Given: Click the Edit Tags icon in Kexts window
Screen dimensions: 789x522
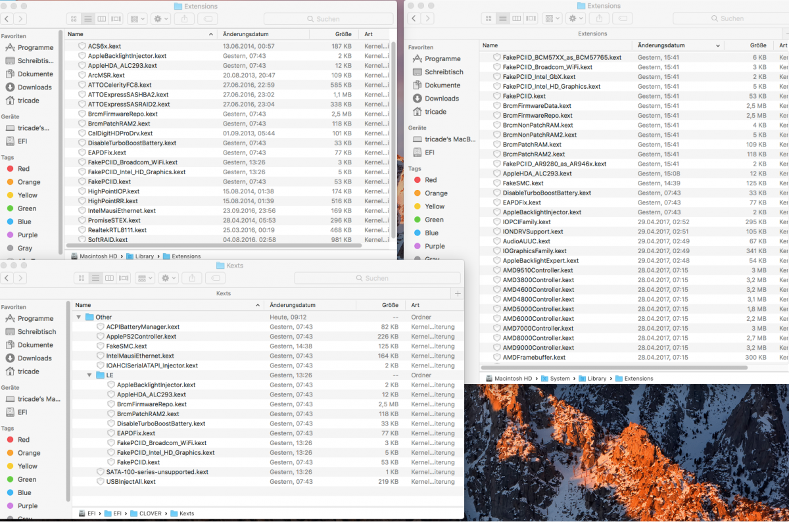Looking at the screenshot, I should coord(216,278).
